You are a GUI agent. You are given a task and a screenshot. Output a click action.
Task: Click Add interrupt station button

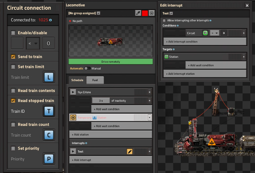205,74
